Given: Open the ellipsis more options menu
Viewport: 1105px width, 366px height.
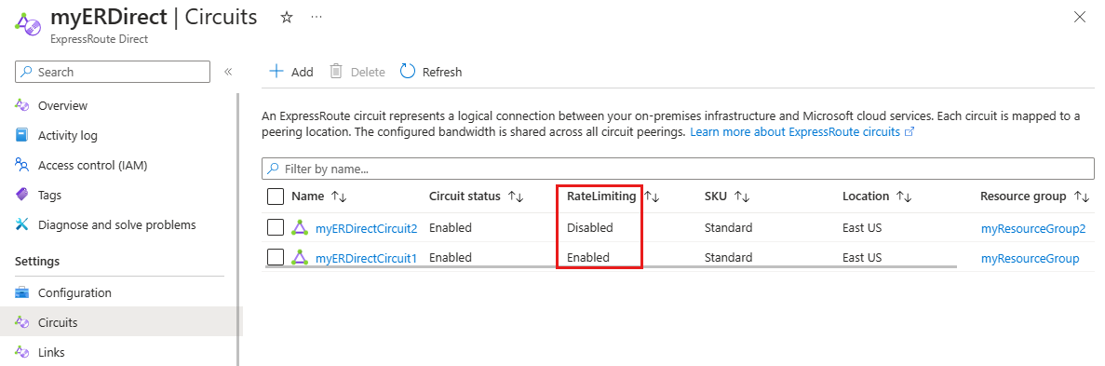Looking at the screenshot, I should pos(317,16).
